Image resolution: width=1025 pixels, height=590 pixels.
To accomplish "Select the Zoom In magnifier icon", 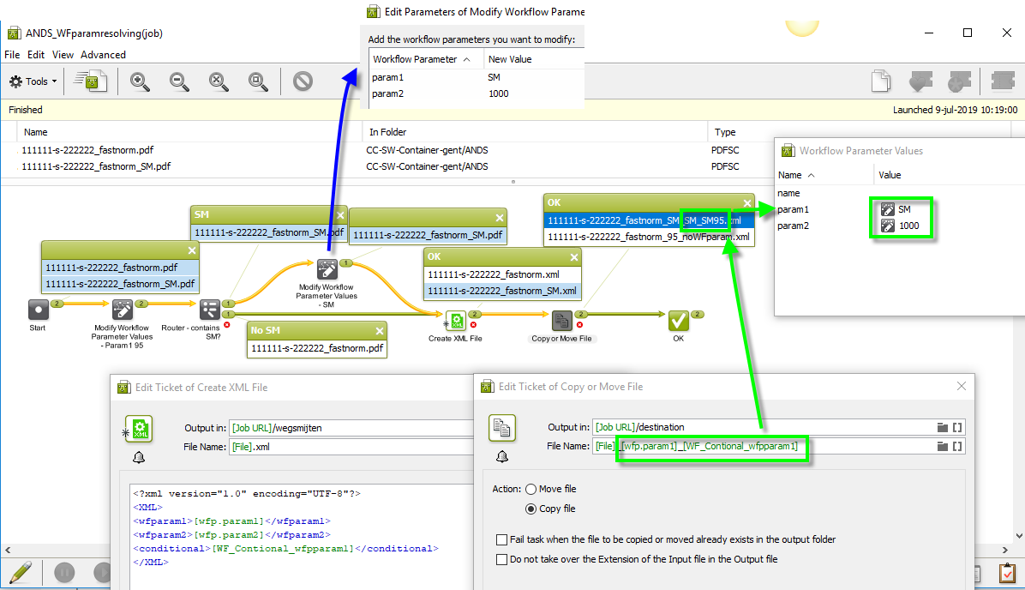I will (x=139, y=81).
